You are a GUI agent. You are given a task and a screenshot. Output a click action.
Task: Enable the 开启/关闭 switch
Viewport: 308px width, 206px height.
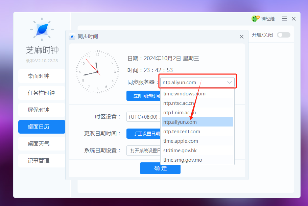[283, 35]
